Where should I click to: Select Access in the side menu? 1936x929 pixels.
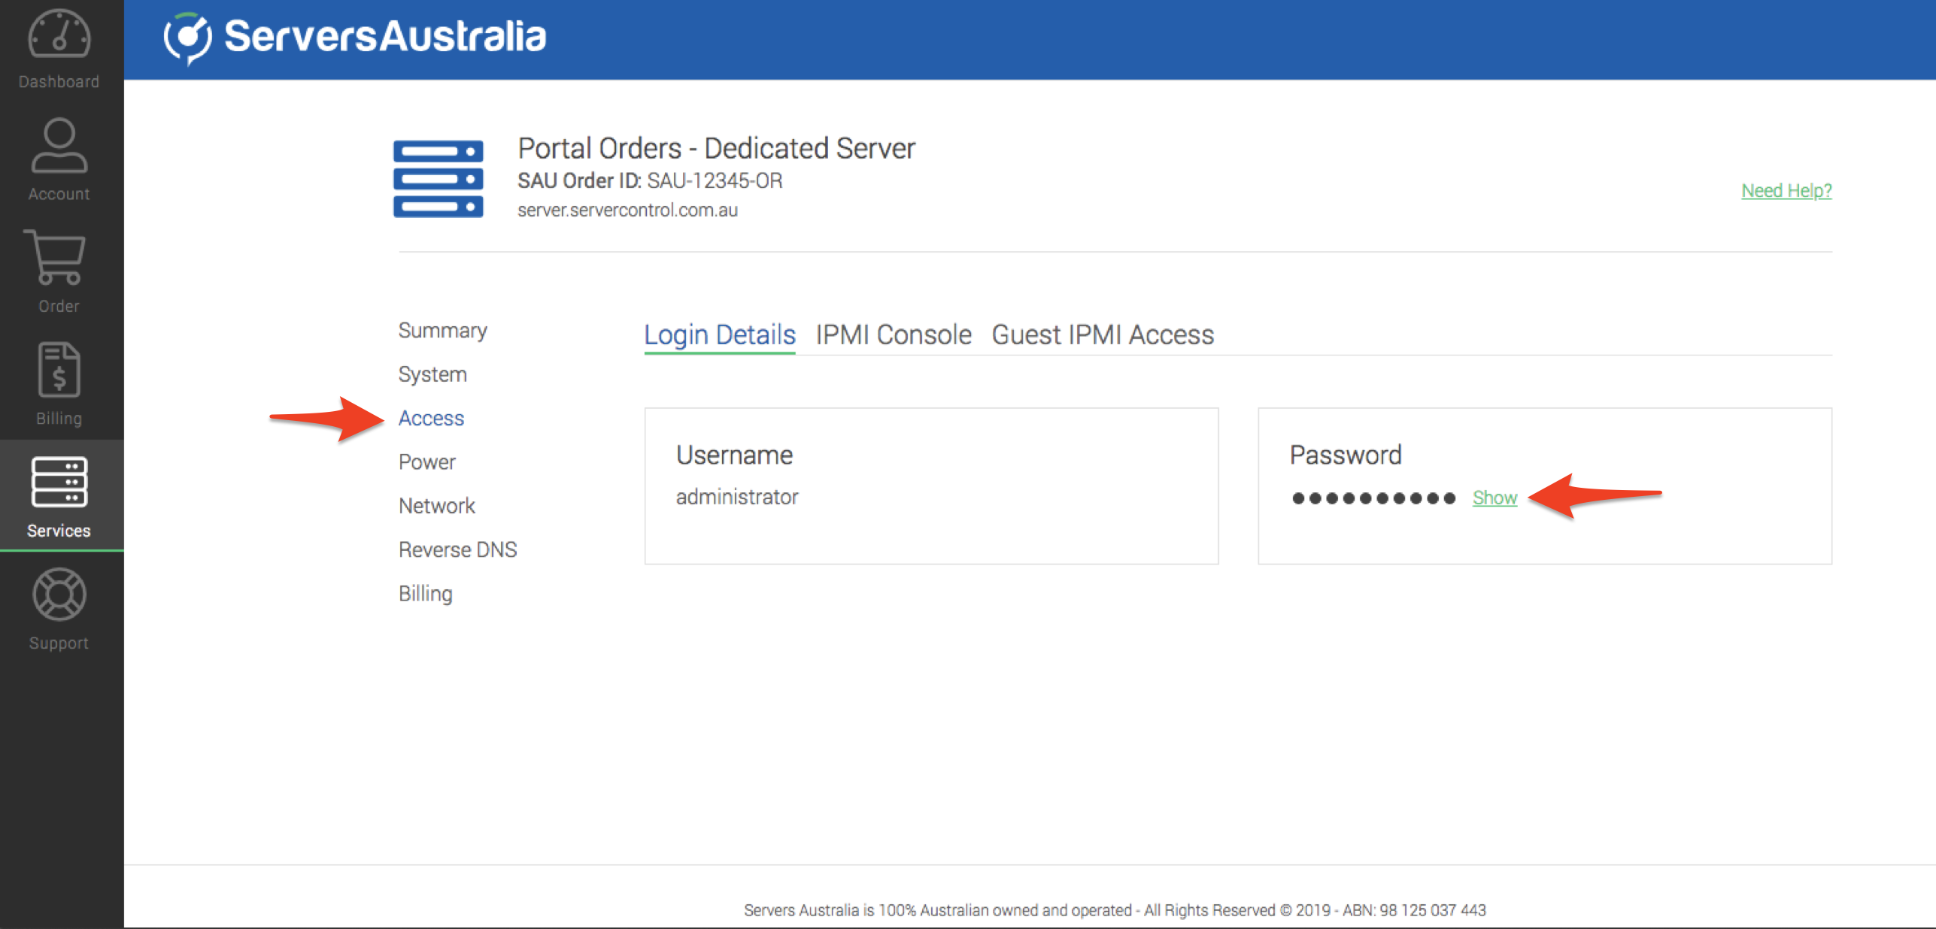431,418
